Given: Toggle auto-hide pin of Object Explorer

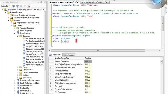Looking at the screenshot, I should point(41,2).
